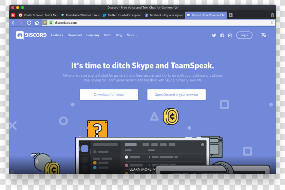
Task: Open a new tab with the plus button
Action: coord(231,15)
